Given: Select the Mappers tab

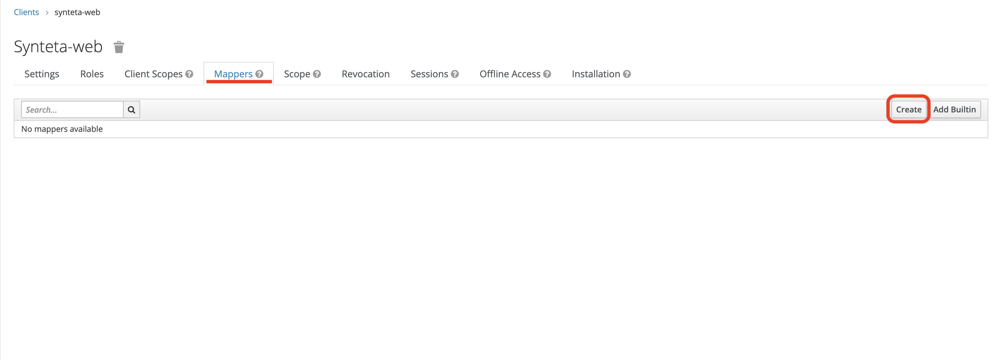Looking at the screenshot, I should (233, 74).
